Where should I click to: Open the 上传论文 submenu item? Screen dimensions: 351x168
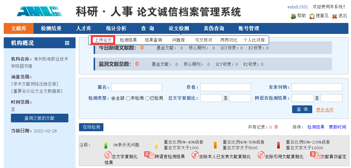103,40
